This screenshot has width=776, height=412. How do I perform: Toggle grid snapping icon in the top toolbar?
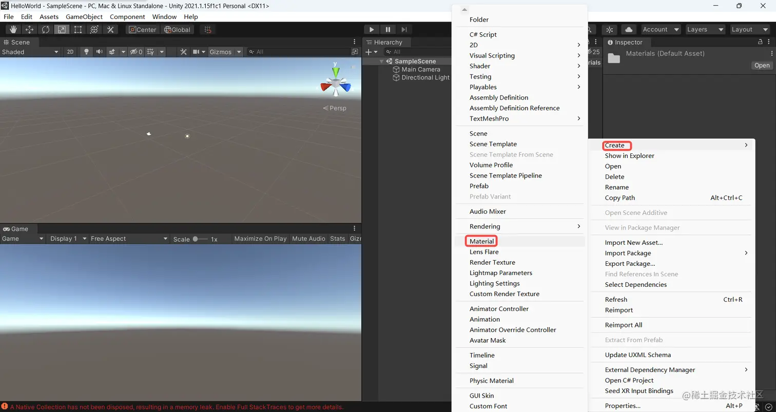pyautogui.click(x=207, y=30)
